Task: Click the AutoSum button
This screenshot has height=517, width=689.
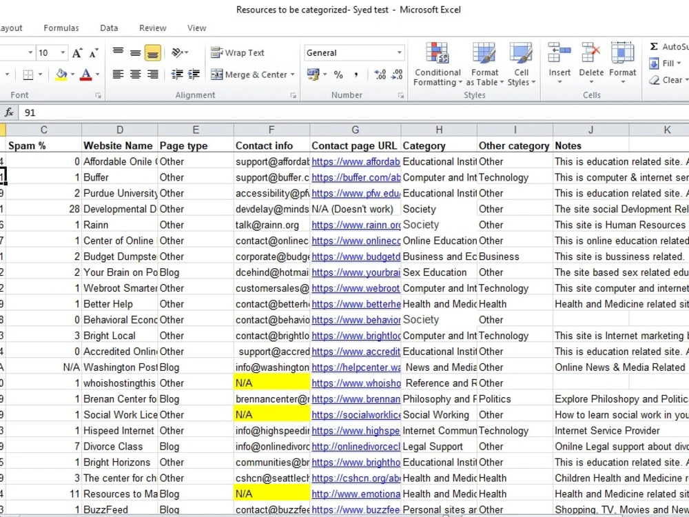Action: pyautogui.click(x=668, y=47)
